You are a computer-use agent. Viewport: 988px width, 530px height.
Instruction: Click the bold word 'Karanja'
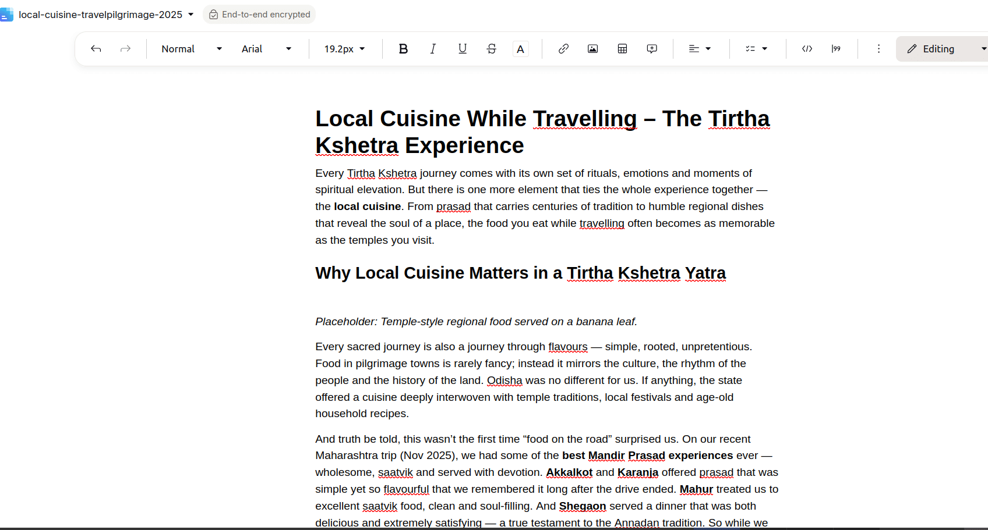(638, 472)
